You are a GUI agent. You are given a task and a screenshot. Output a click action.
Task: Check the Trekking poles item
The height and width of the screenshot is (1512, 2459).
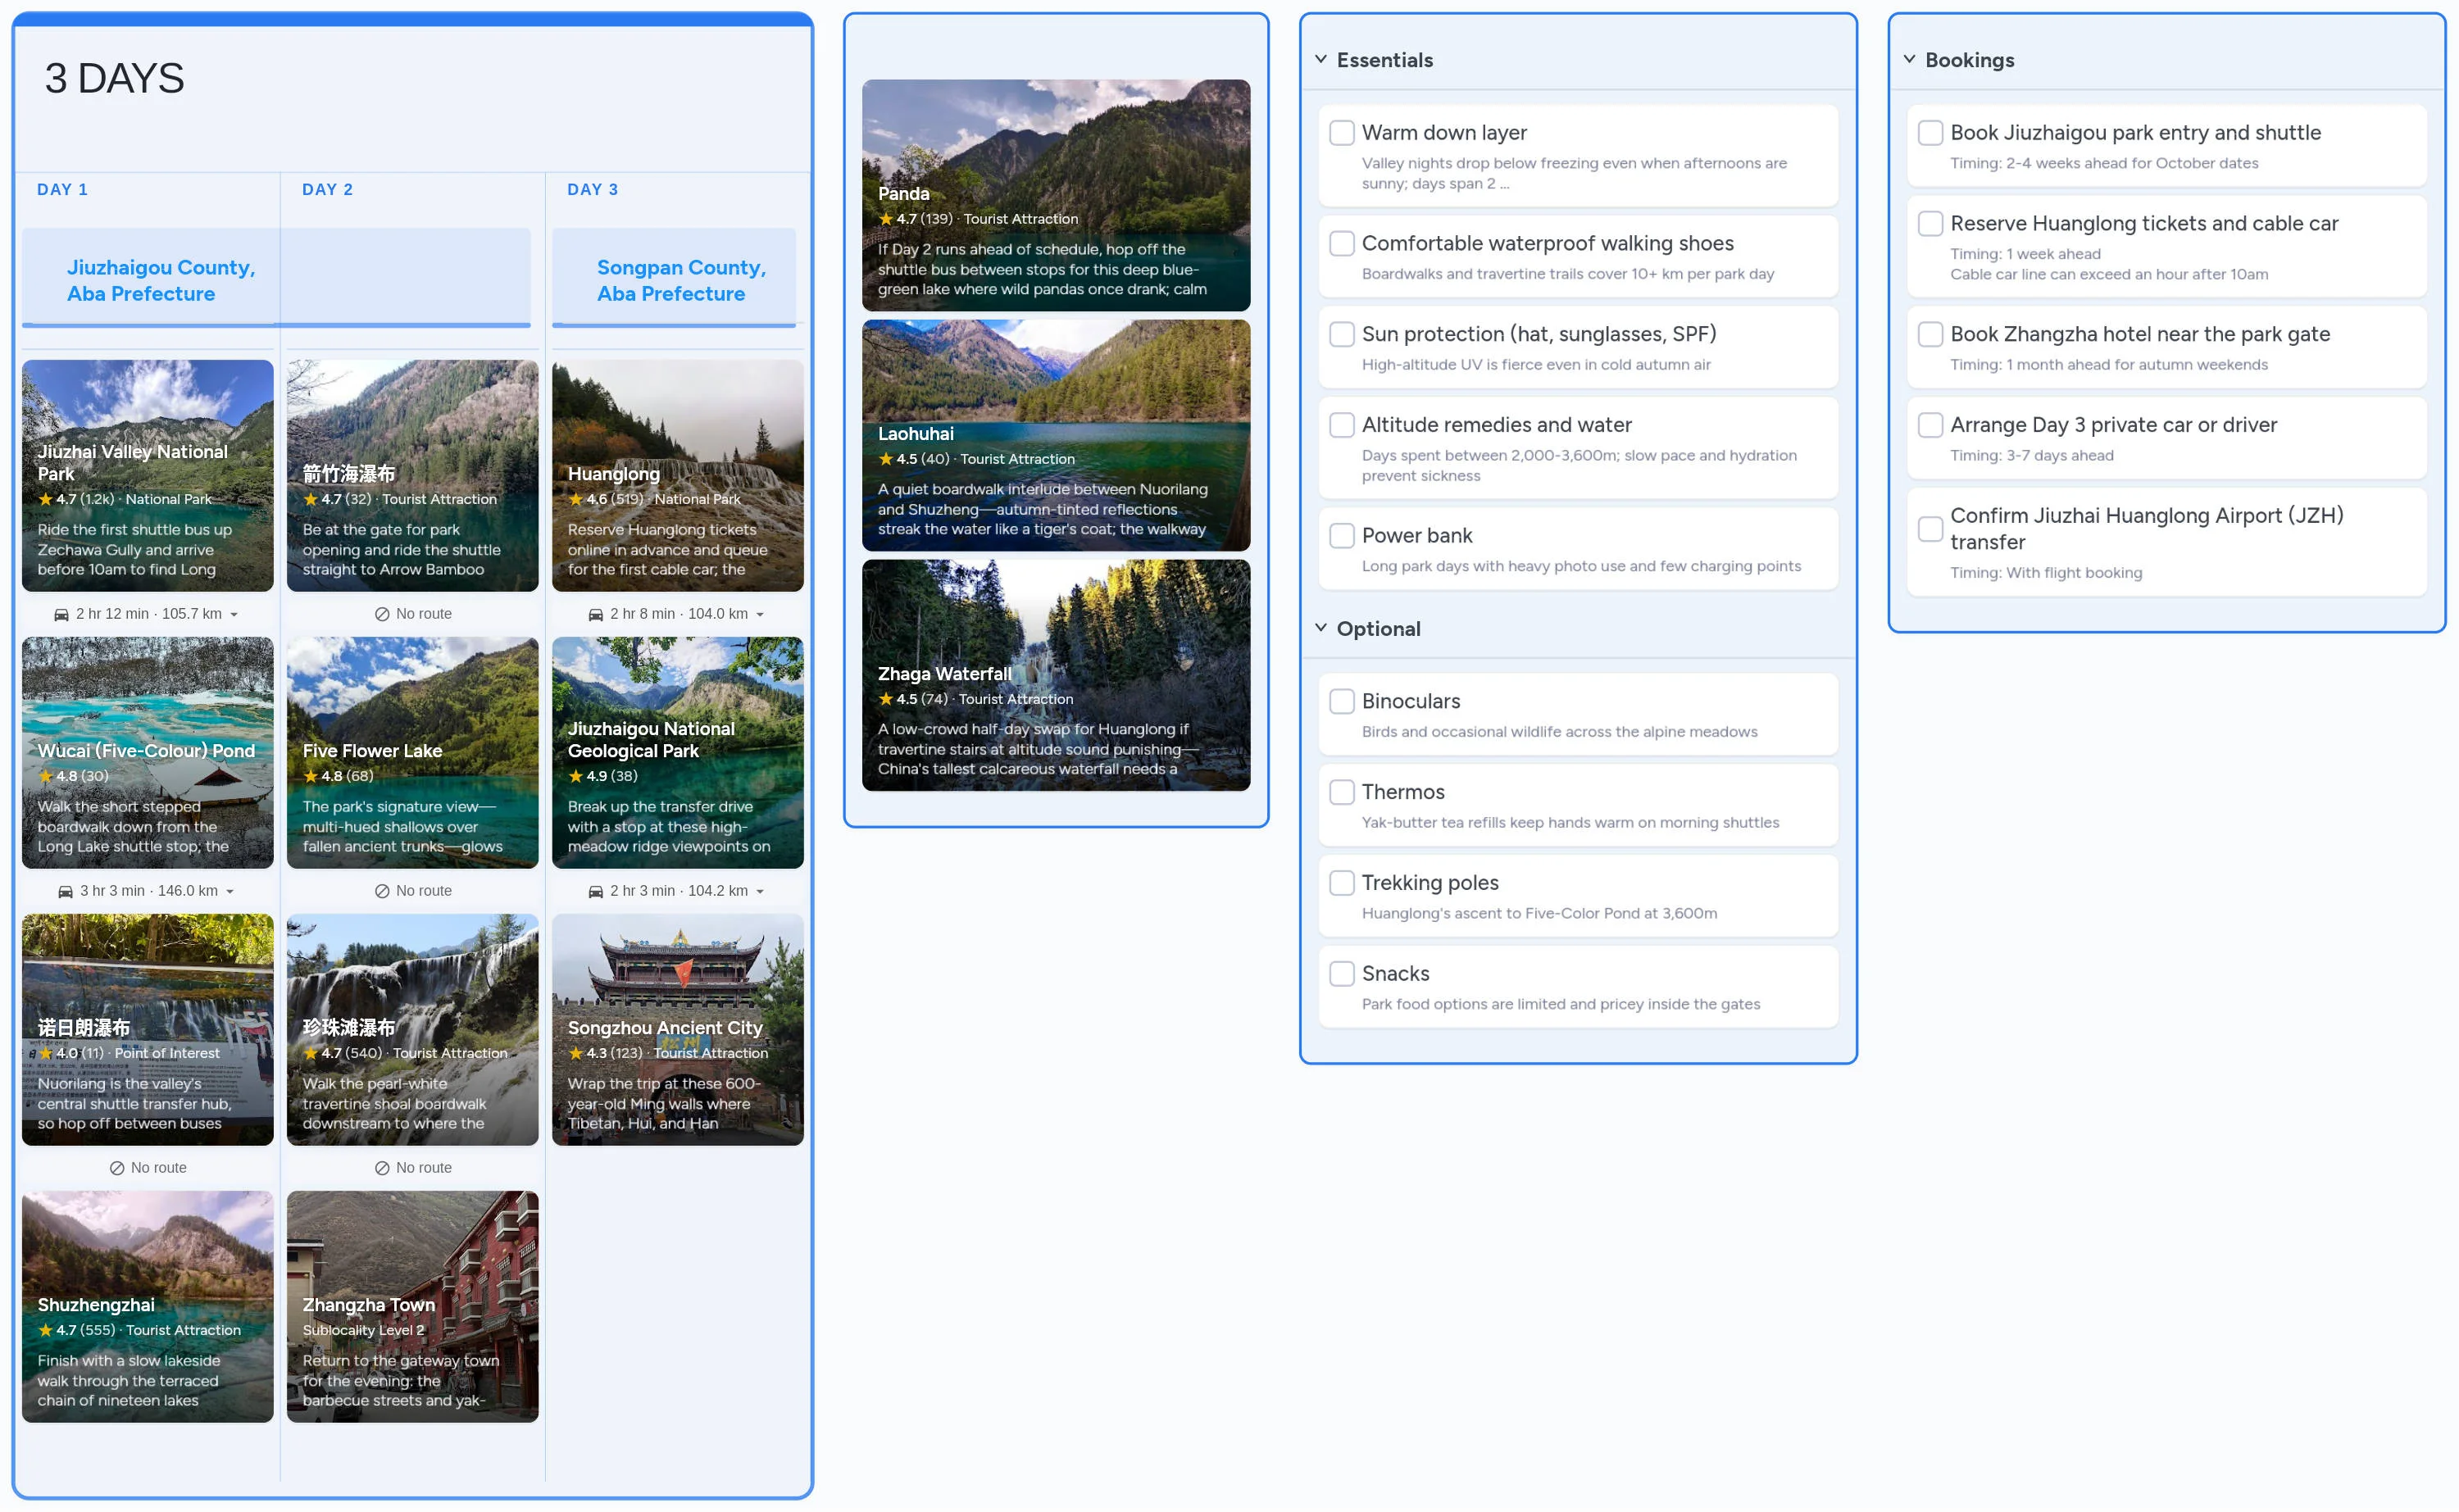1342,884
